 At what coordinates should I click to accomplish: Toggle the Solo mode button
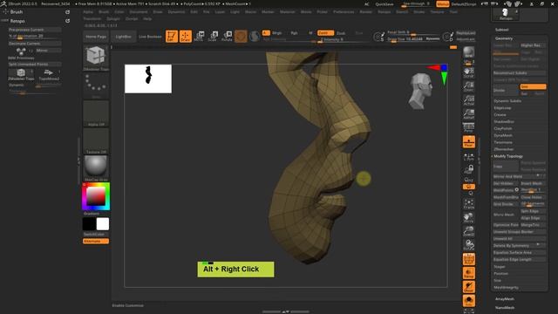click(x=469, y=301)
